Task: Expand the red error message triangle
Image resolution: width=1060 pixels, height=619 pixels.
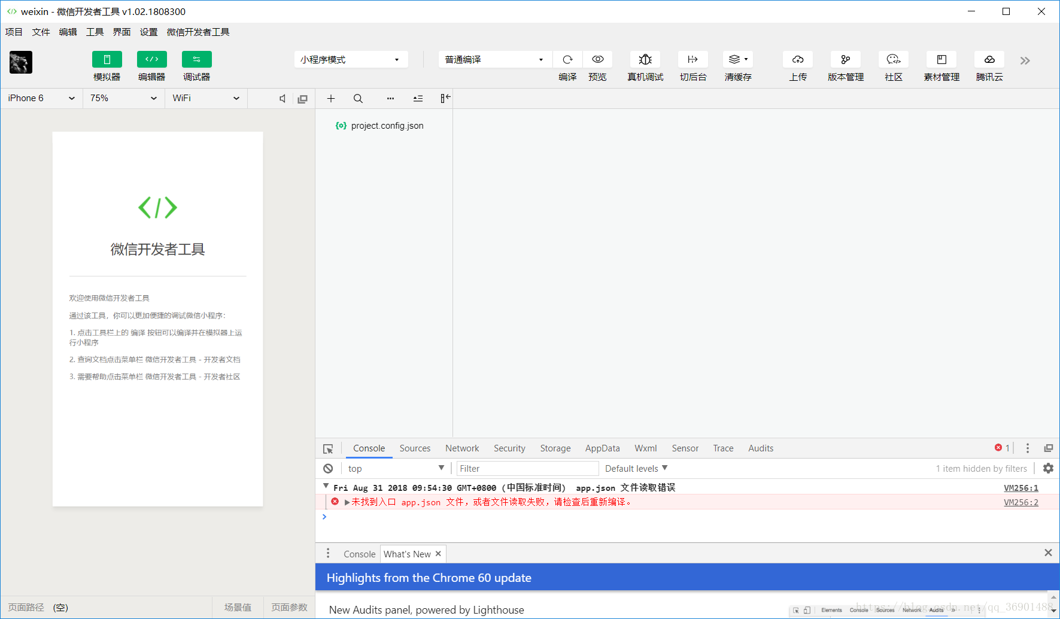Action: point(347,502)
